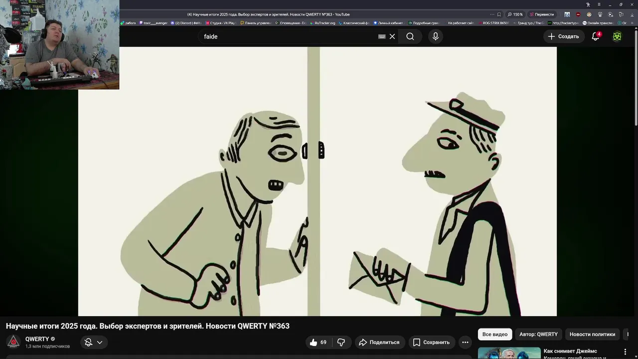Open the Как снимает Джеймс recommended thumbnail
Viewport: 638px width, 359px height.
coord(509,353)
